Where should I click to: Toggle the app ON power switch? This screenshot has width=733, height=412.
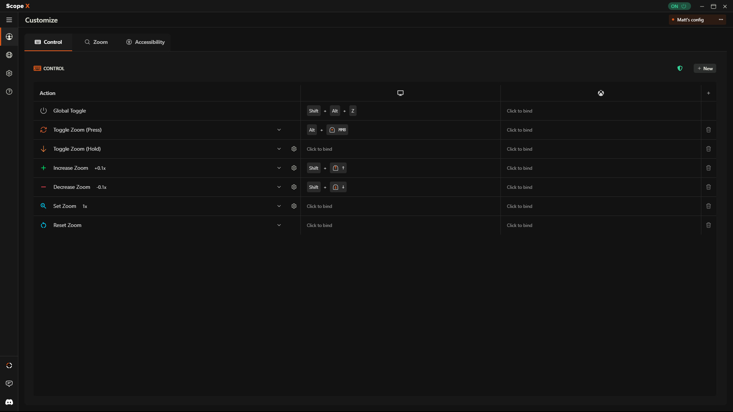679,6
